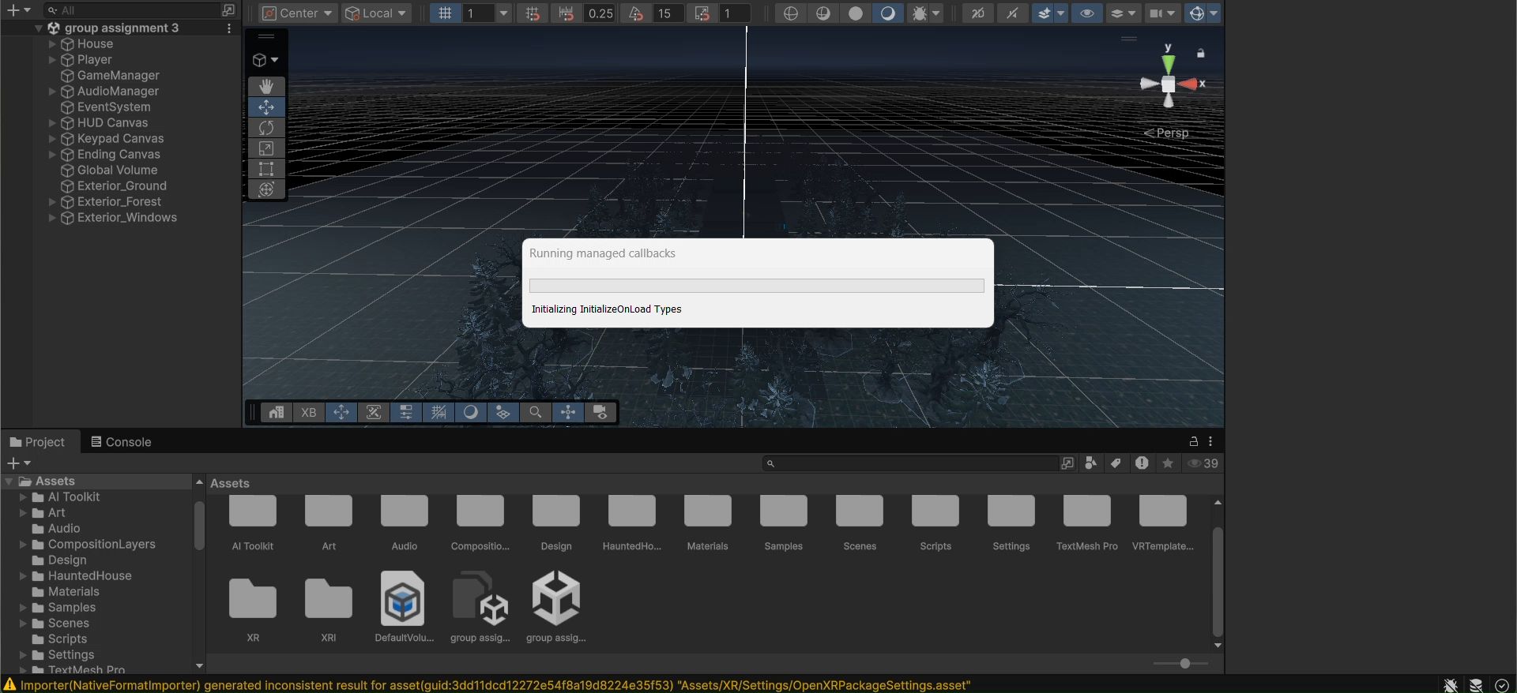Click the debug bug icon in status bar
This screenshot has width=1517, height=693.
[1451, 685]
